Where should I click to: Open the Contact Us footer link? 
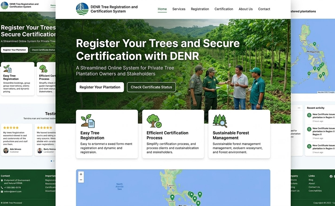(314, 187)
